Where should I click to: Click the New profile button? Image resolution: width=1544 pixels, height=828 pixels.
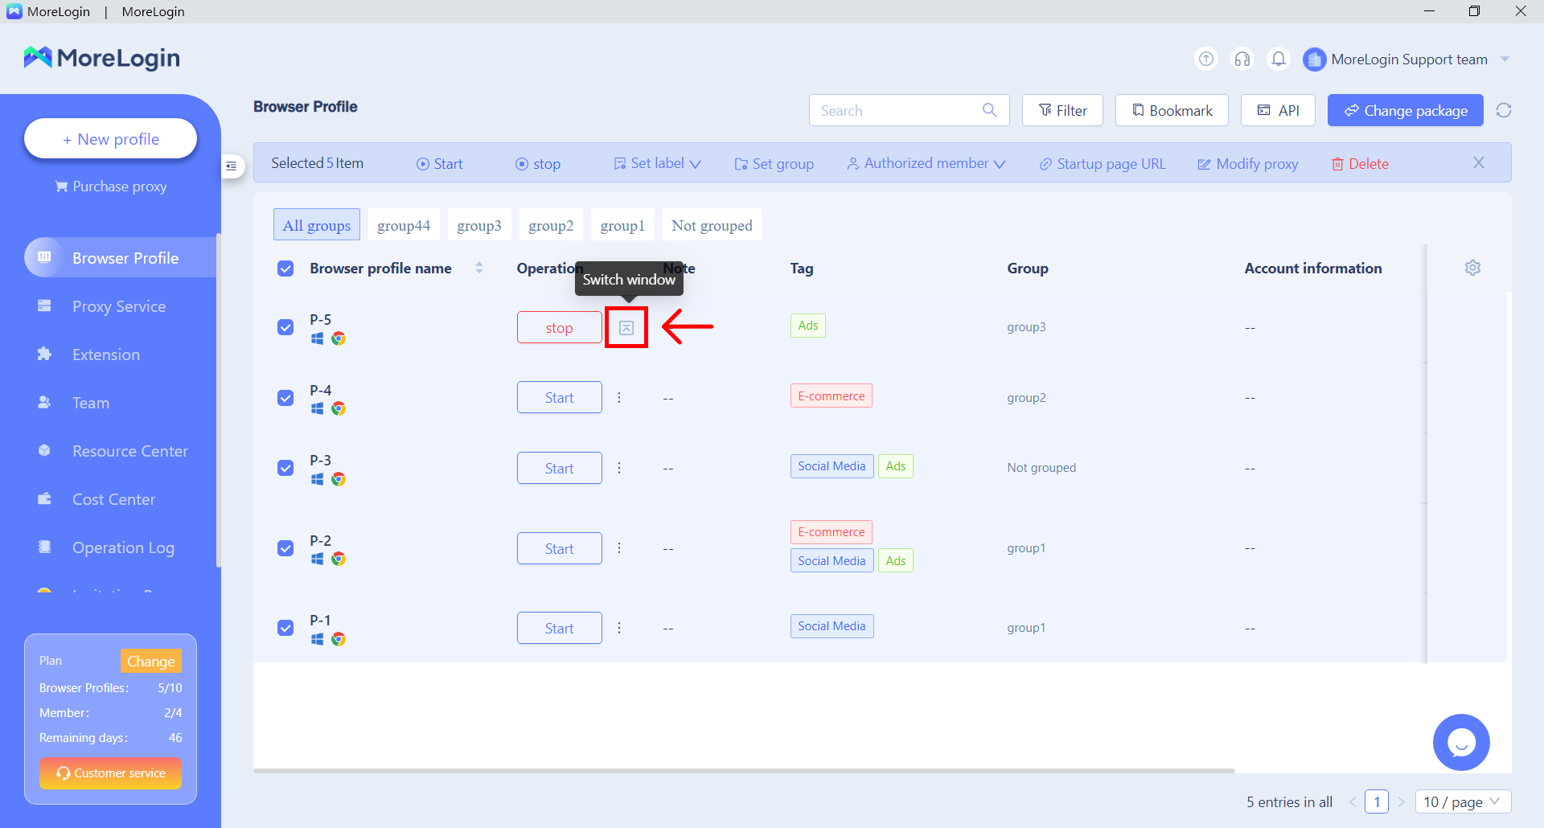pos(110,139)
